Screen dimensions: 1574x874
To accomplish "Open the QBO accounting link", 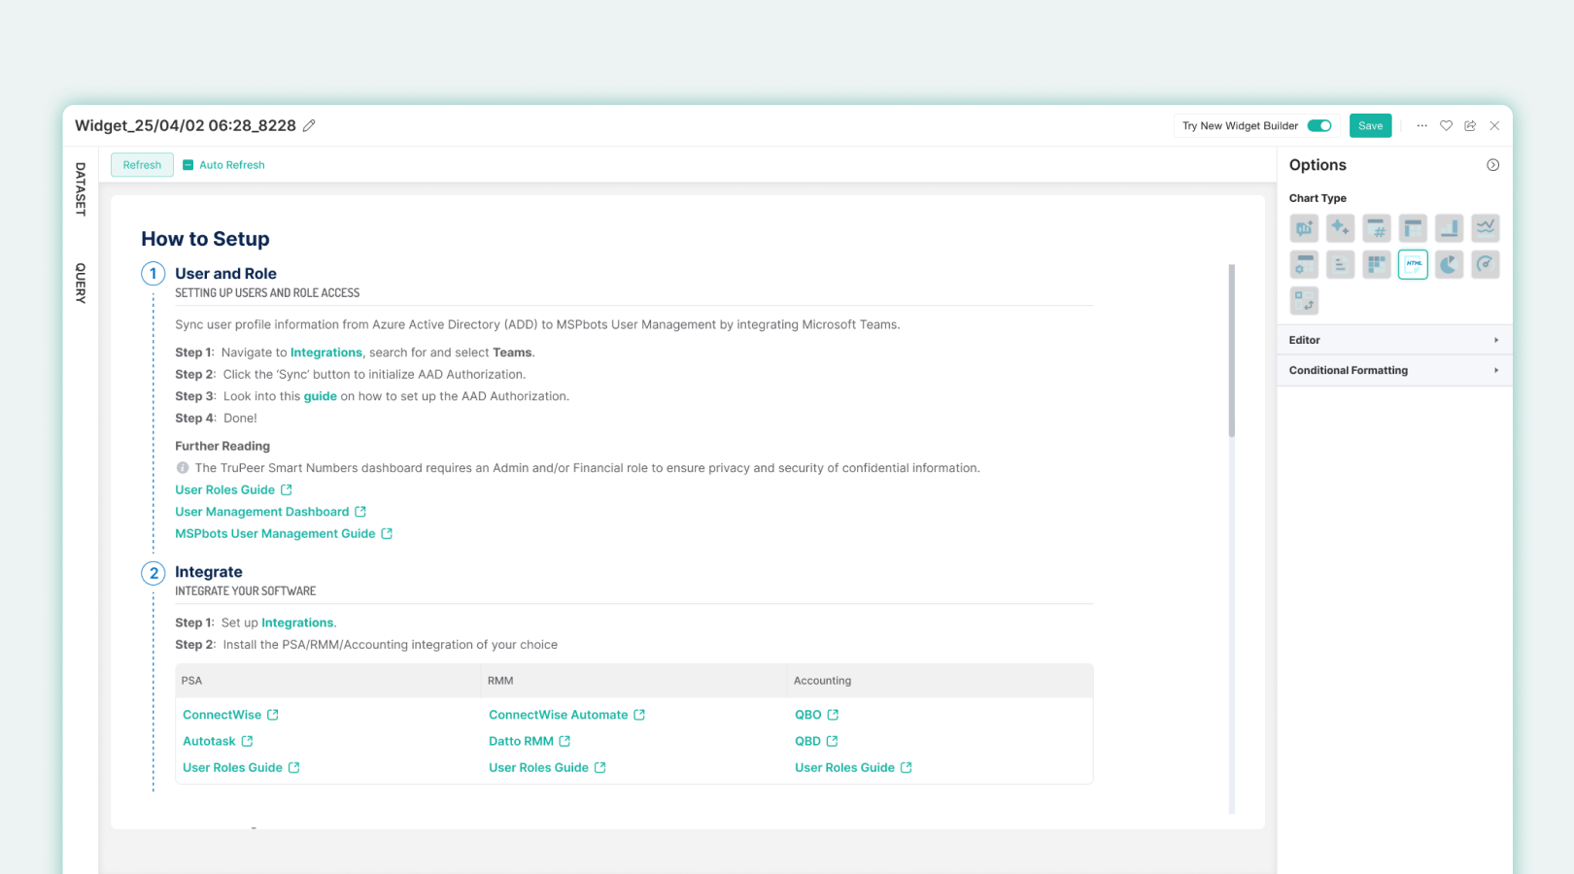I will click(807, 715).
